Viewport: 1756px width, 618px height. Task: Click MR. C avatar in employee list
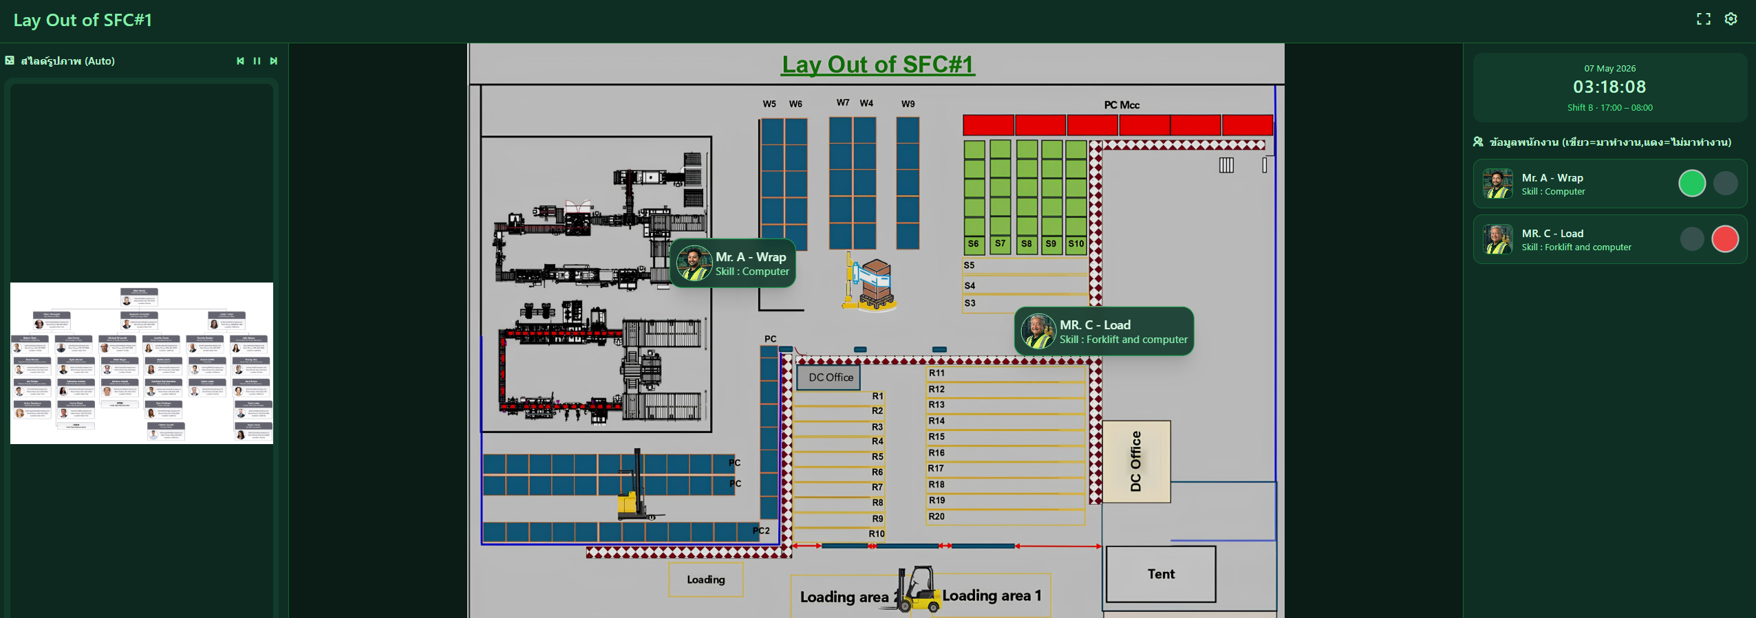(1497, 239)
